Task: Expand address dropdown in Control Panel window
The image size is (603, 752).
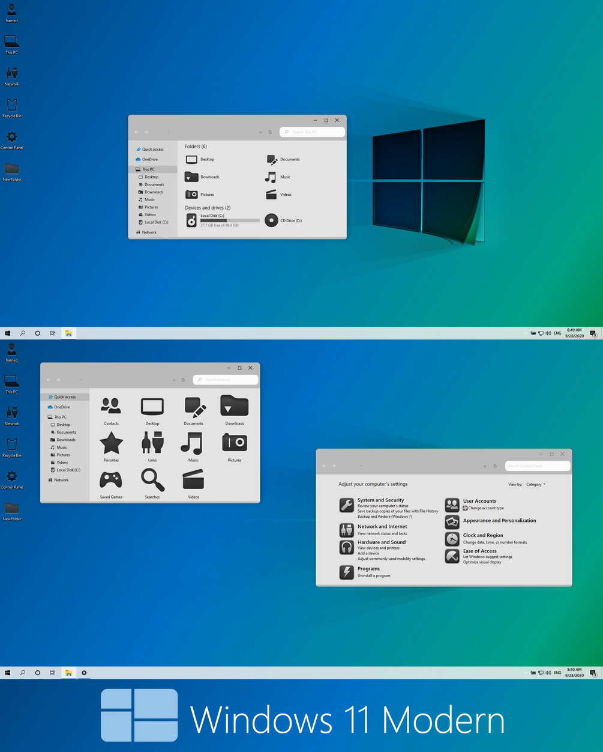Action: click(485, 466)
